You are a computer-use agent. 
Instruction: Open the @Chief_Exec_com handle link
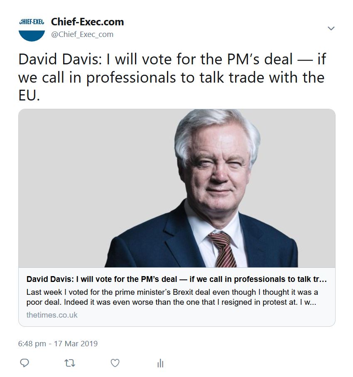82,34
